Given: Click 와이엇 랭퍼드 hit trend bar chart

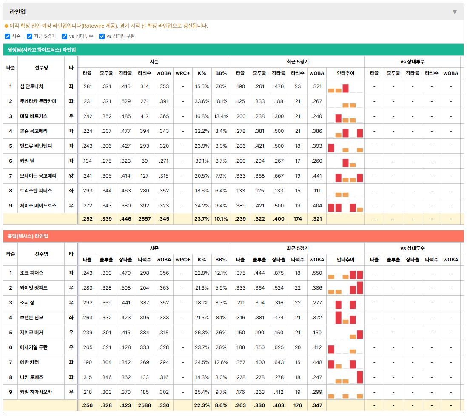Looking at the screenshot, I should [345, 288].
